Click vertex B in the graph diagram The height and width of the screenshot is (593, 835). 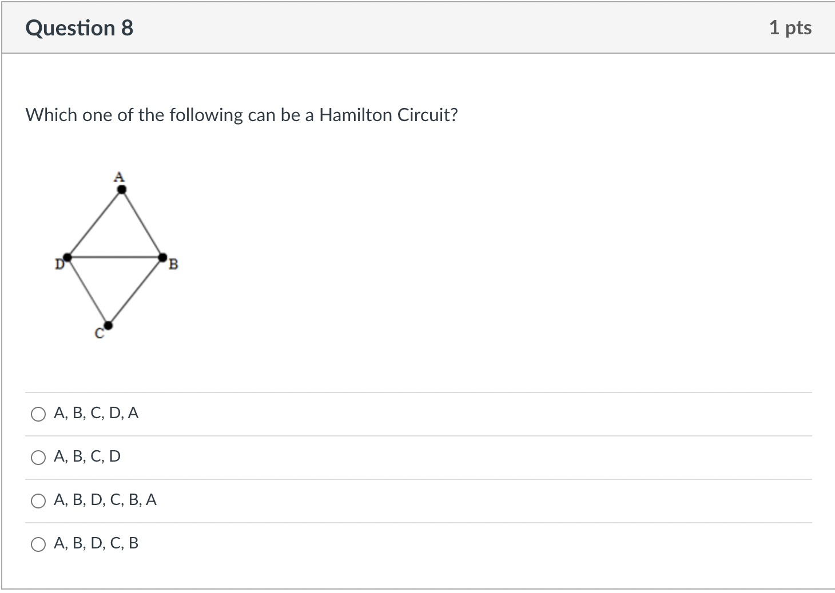161,258
